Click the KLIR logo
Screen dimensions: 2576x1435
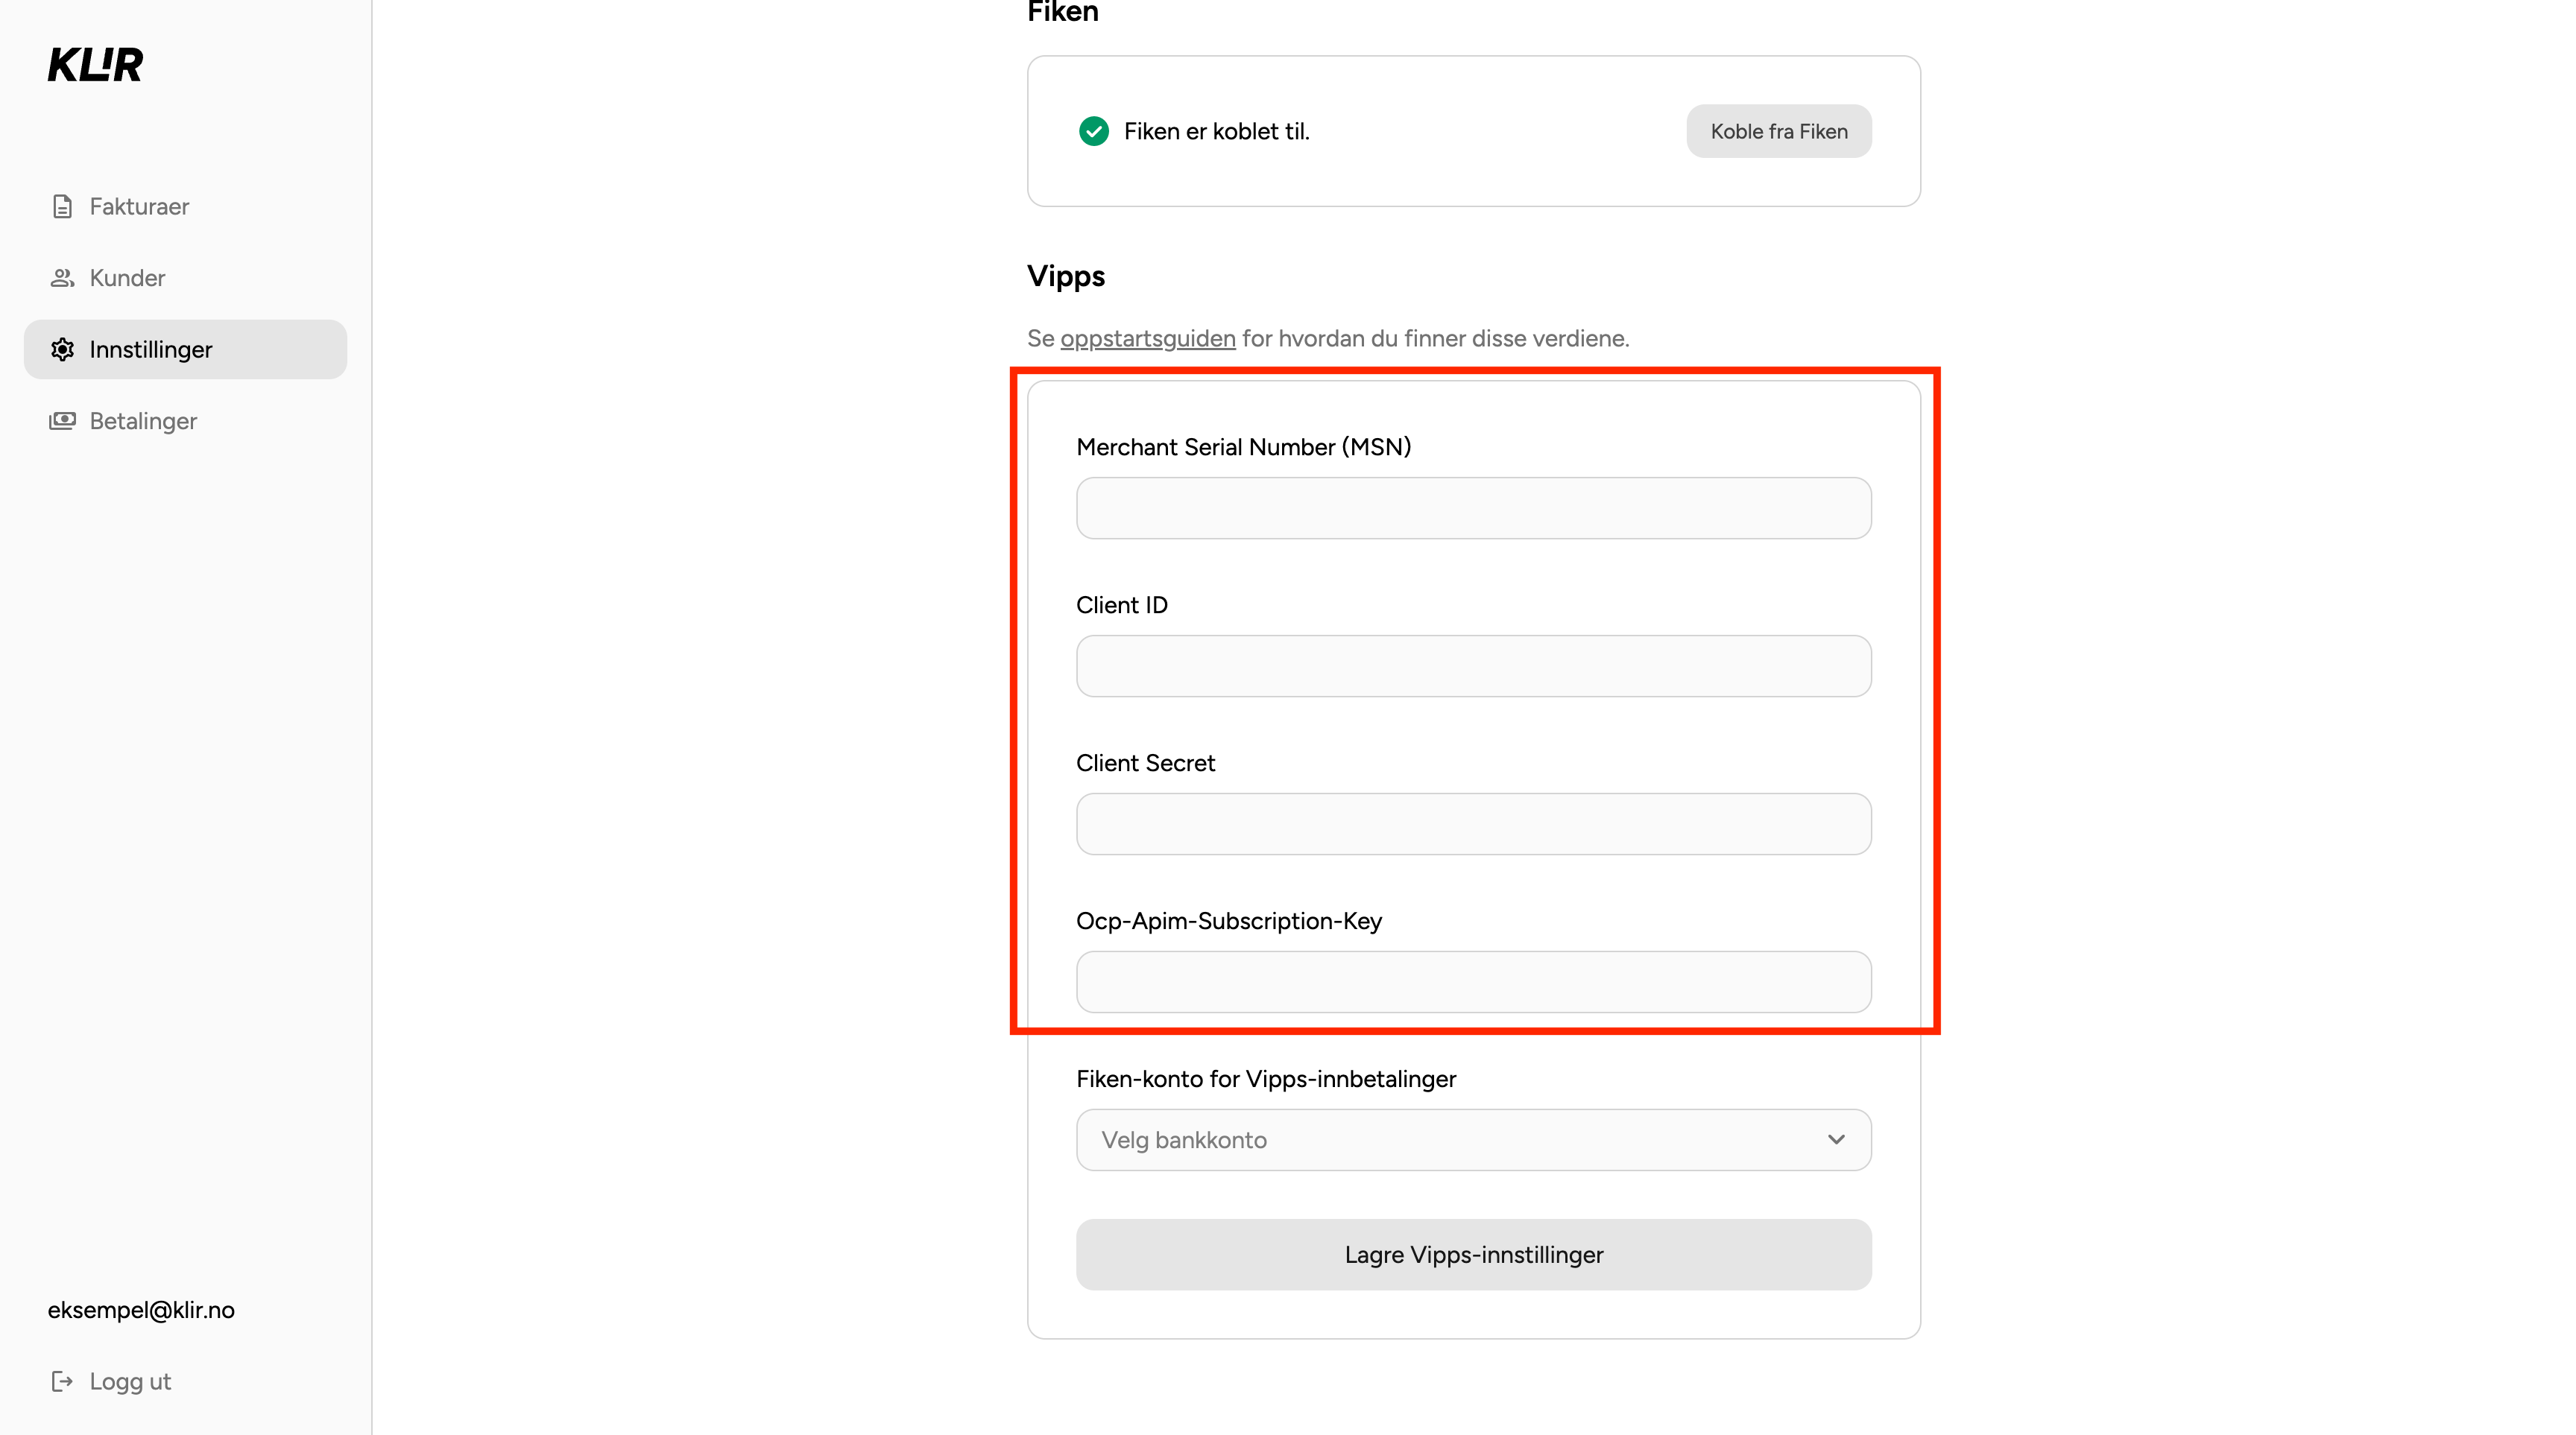95,65
